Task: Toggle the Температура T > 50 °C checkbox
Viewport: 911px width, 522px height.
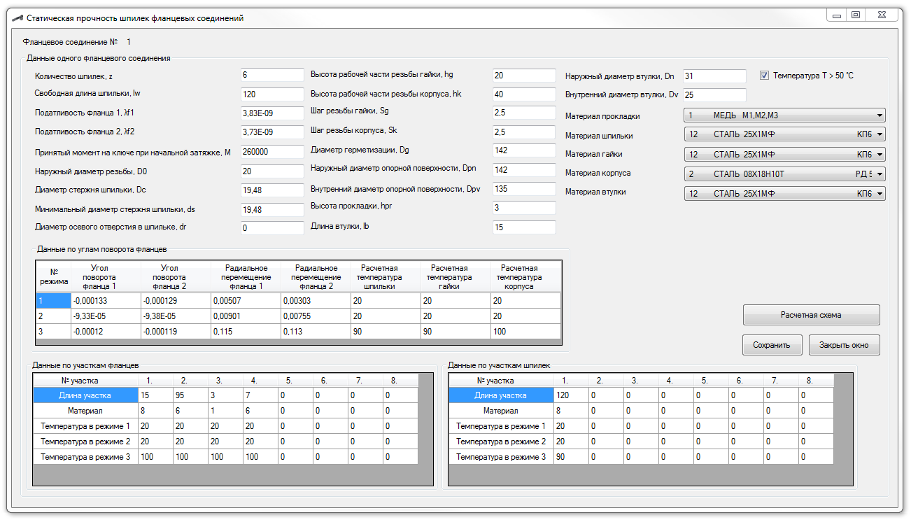Action: pos(765,76)
